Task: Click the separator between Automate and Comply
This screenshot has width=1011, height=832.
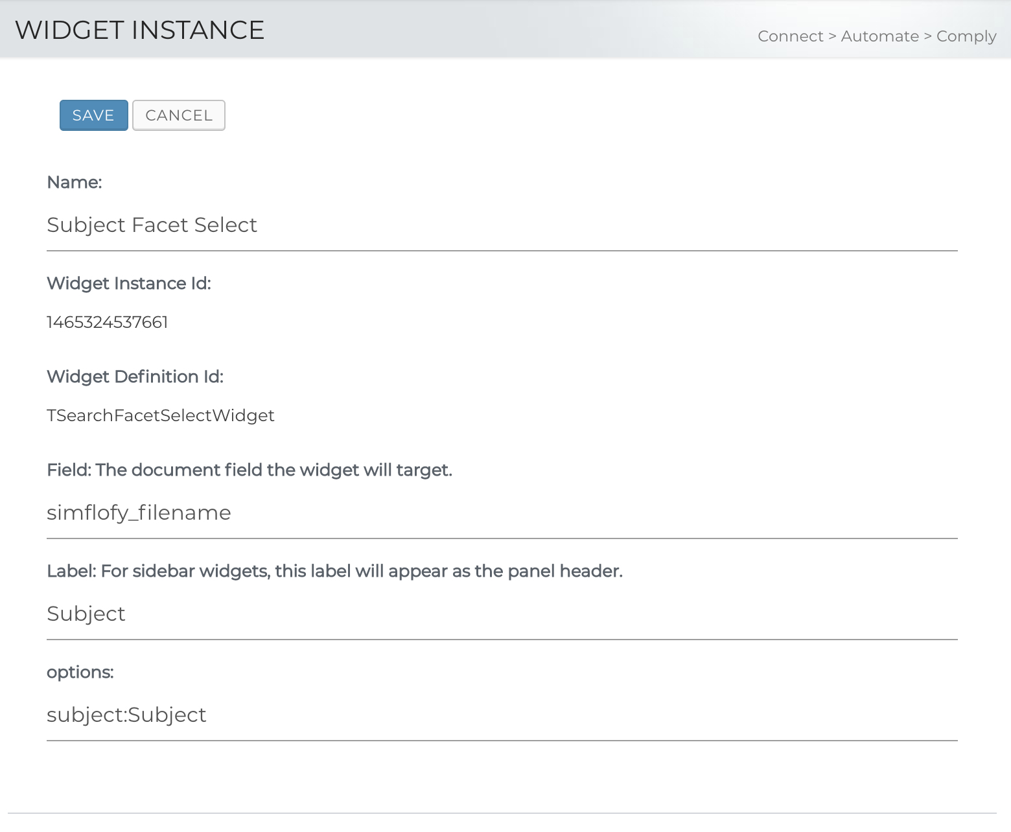Action: click(927, 36)
